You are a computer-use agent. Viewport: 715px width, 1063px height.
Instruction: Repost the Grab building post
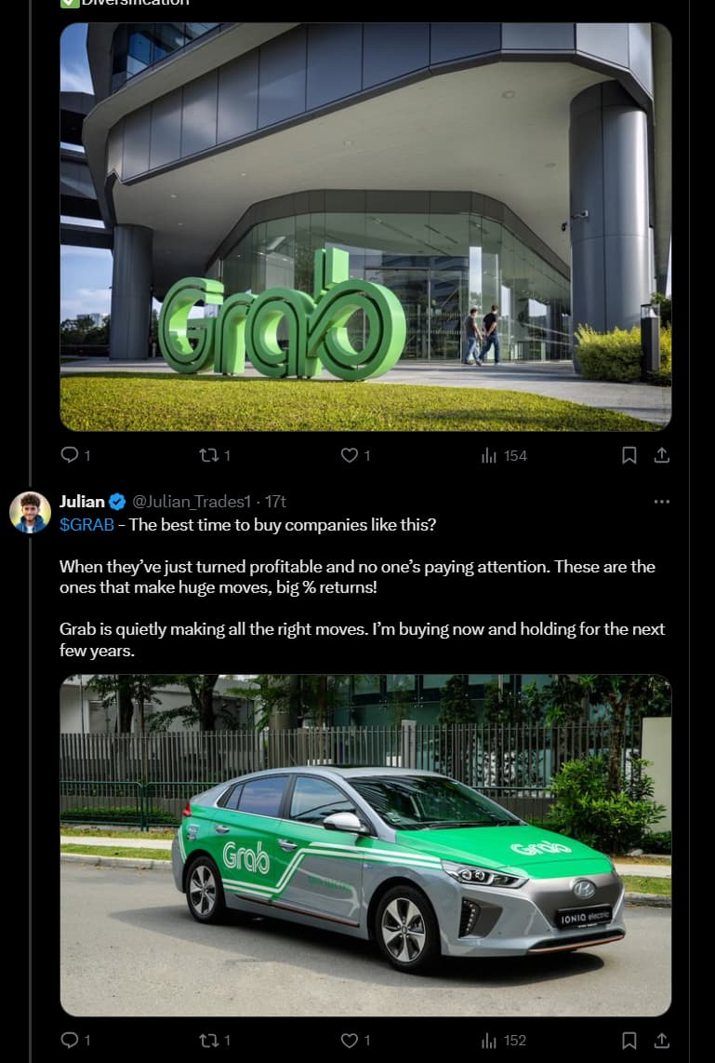pos(209,455)
